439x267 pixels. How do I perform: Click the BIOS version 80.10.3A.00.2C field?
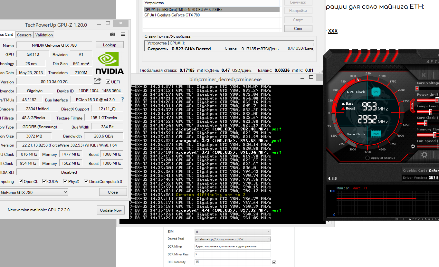54,81
